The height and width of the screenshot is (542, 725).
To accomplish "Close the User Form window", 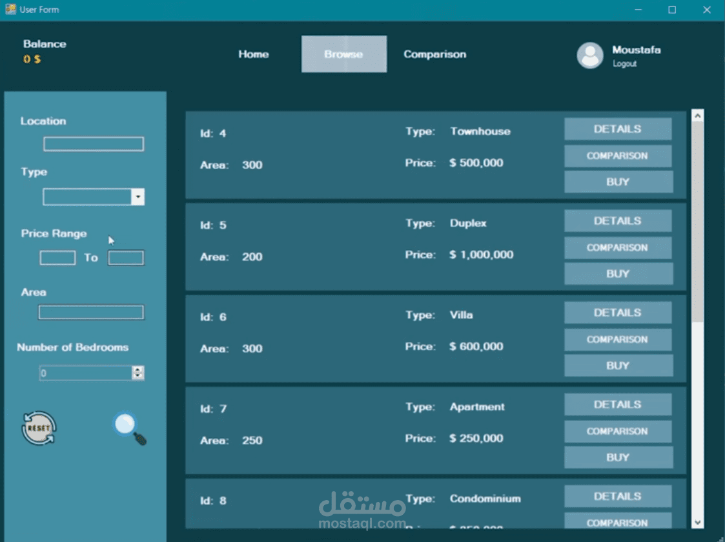I will click(x=707, y=9).
